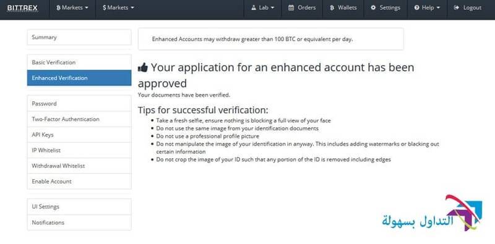This screenshot has height=244, width=495.
Task: Open the Wallets page
Action: pyautogui.click(x=343, y=8)
